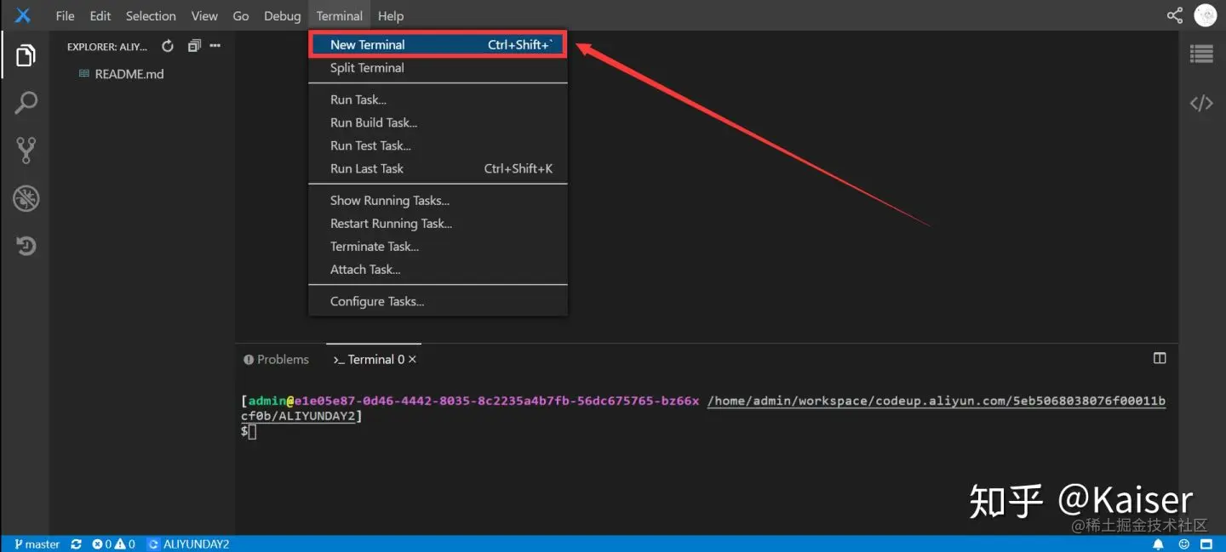
Task: Choose Split Terminal from menu
Action: coord(438,68)
